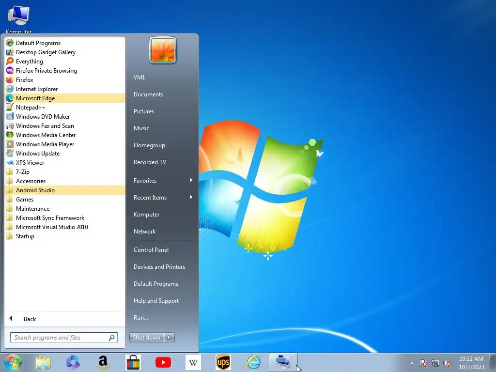Open UPS from taskbar
Image resolution: width=496 pixels, height=372 pixels.
223,362
